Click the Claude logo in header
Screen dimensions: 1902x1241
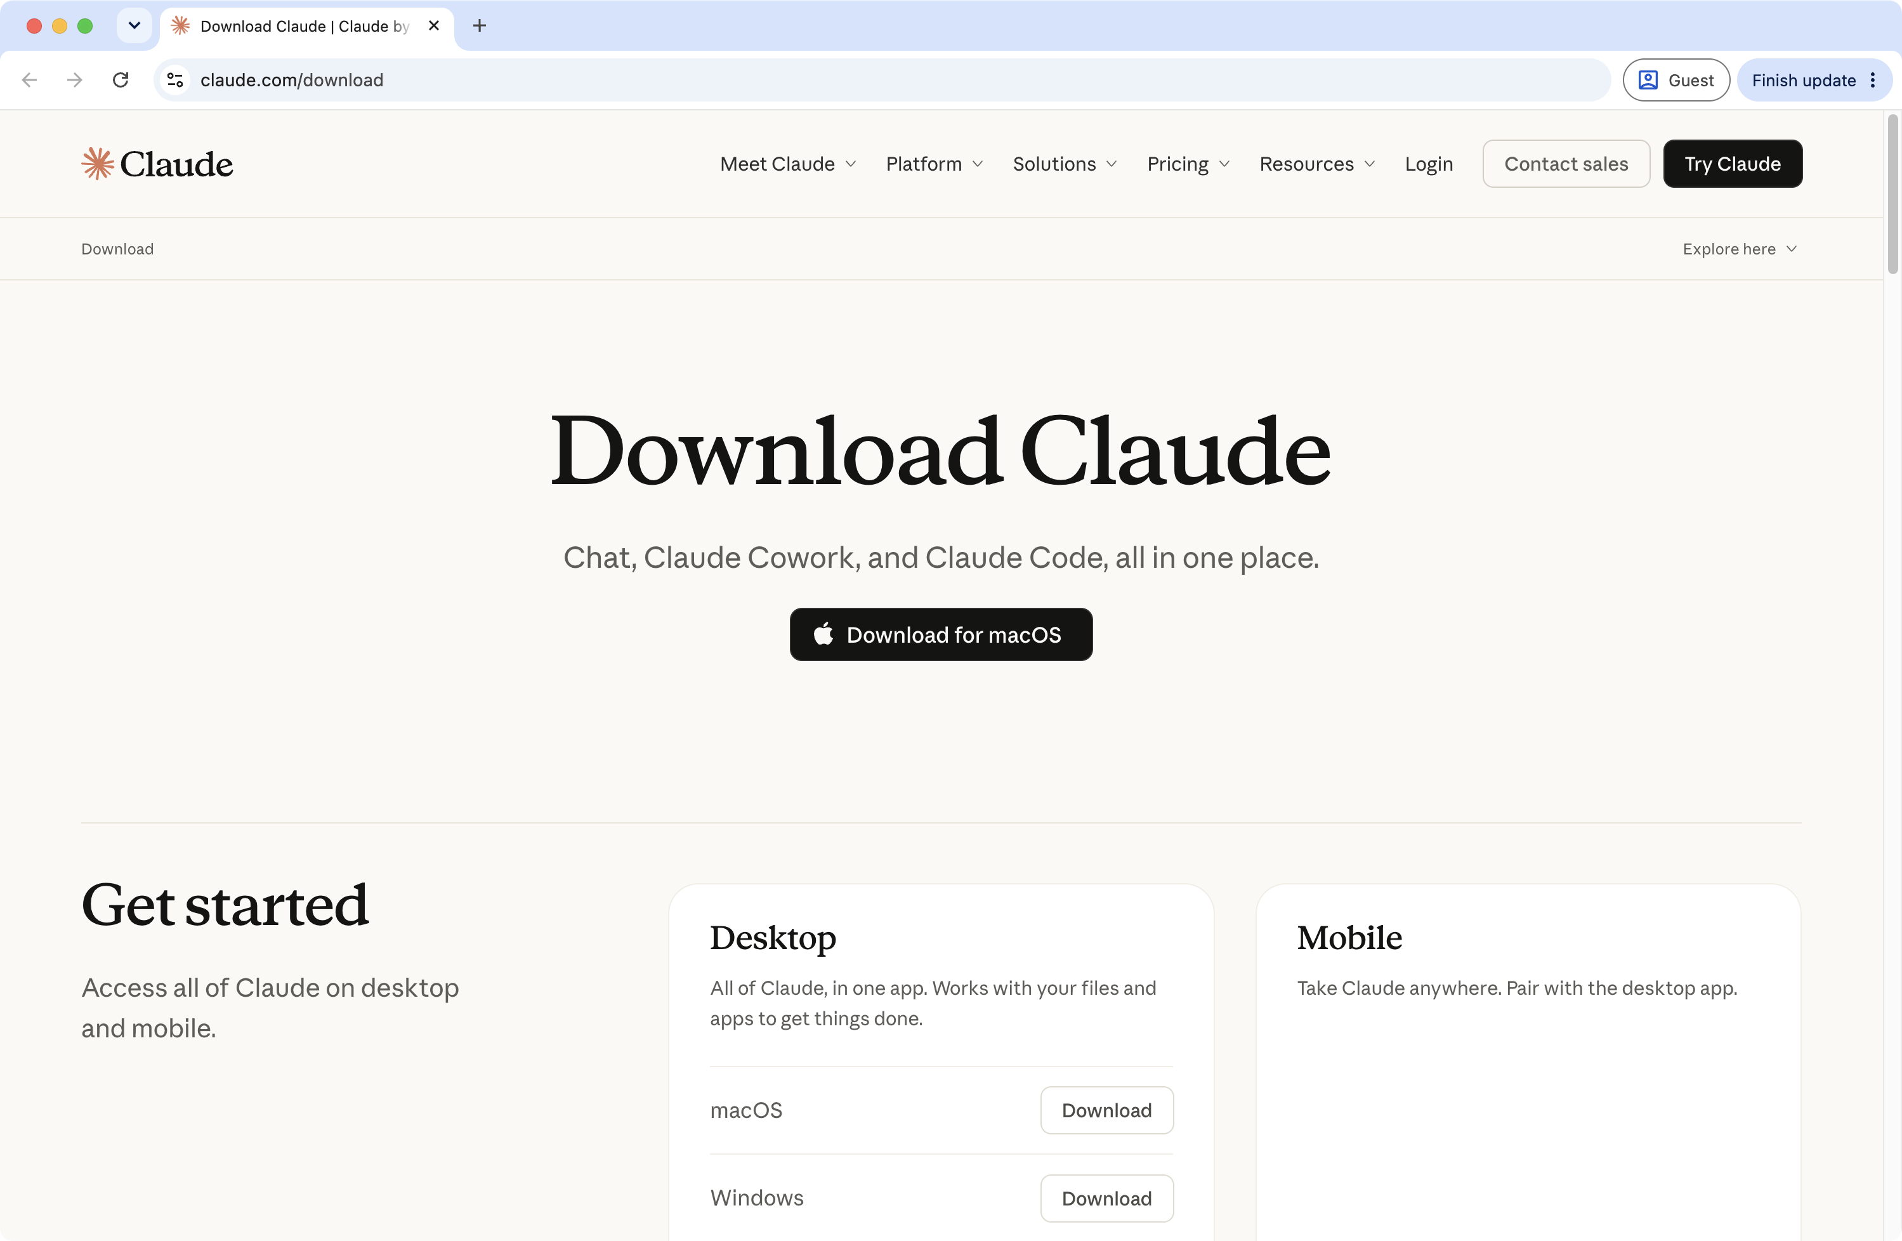[157, 164]
